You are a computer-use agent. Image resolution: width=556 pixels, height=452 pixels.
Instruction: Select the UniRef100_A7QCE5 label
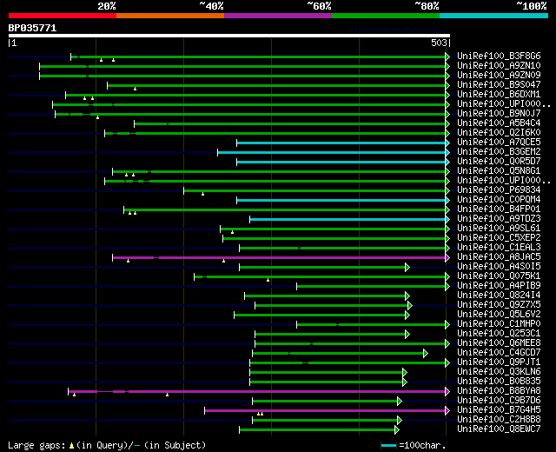click(499, 143)
